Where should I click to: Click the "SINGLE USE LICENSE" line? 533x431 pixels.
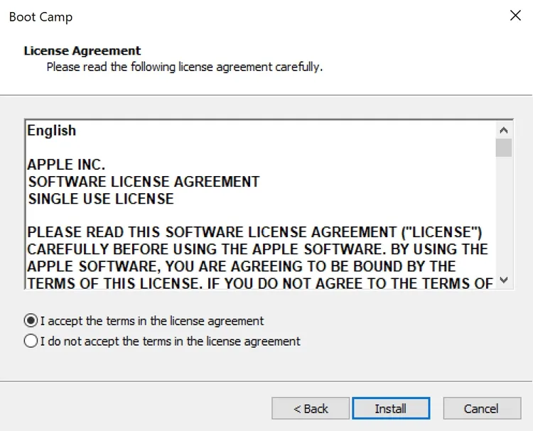(x=100, y=199)
